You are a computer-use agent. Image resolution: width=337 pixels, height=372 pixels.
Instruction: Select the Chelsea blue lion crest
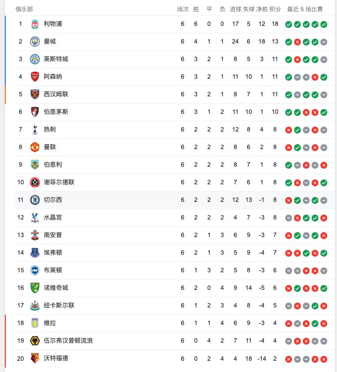pyautogui.click(x=35, y=200)
